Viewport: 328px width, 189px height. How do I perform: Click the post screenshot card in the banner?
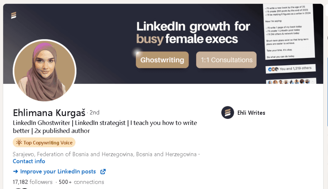pos(289,32)
